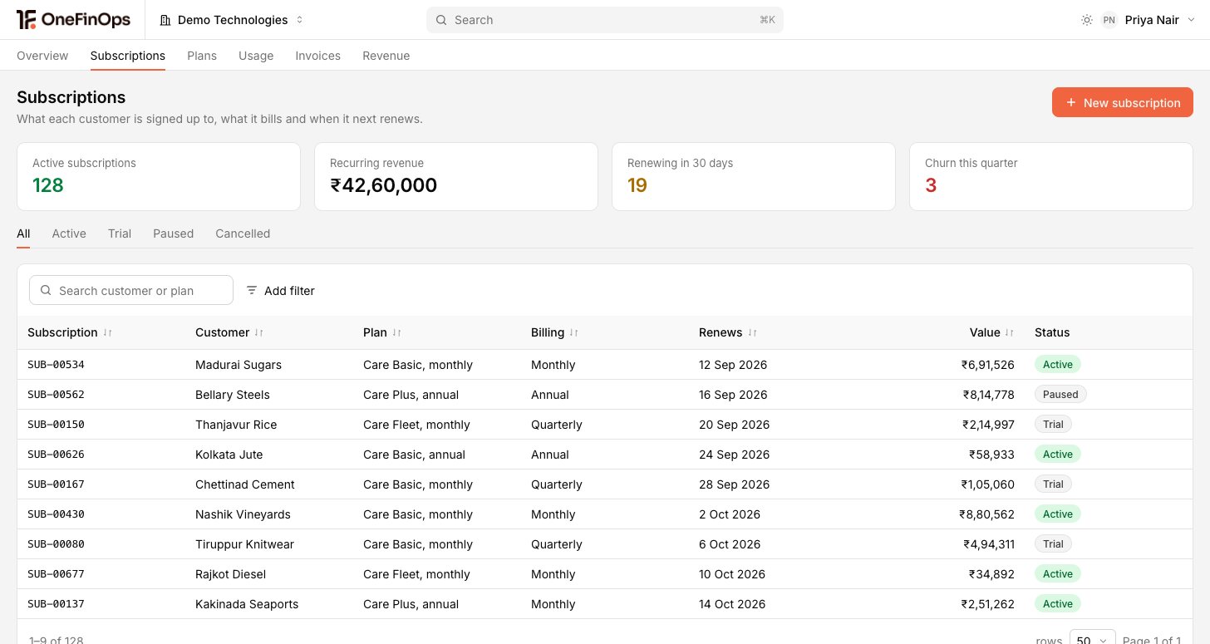
Task: Filter by the Active status tab
Action: click(69, 234)
